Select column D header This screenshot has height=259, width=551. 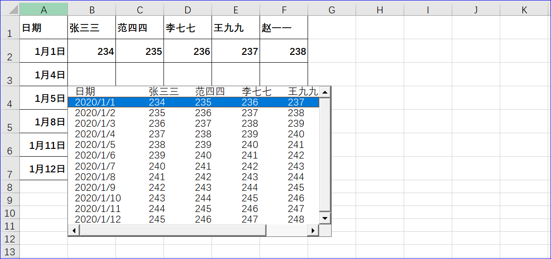[x=188, y=10]
